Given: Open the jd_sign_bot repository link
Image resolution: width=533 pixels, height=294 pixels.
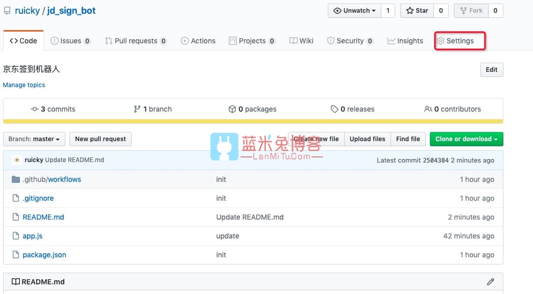Looking at the screenshot, I should 71,11.
